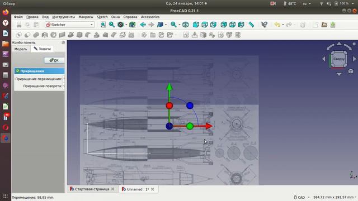Float the Combo panel with its corner icon

[x=63, y=42]
